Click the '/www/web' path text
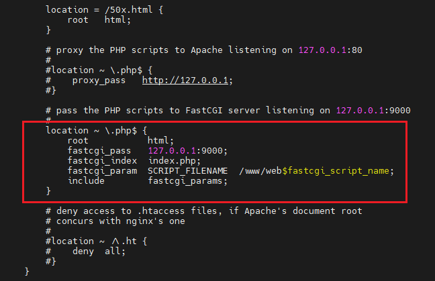Screen dimensions: 435x281 point(260,171)
